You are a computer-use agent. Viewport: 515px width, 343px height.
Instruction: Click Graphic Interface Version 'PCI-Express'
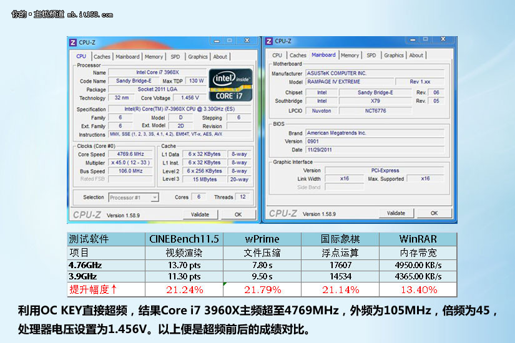pyautogui.click(x=385, y=170)
